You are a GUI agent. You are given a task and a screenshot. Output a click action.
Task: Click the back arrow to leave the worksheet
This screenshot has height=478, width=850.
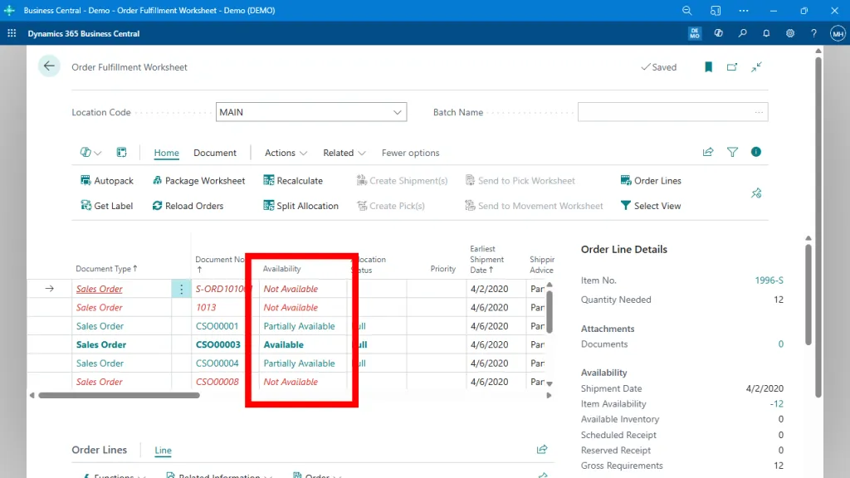[49, 66]
